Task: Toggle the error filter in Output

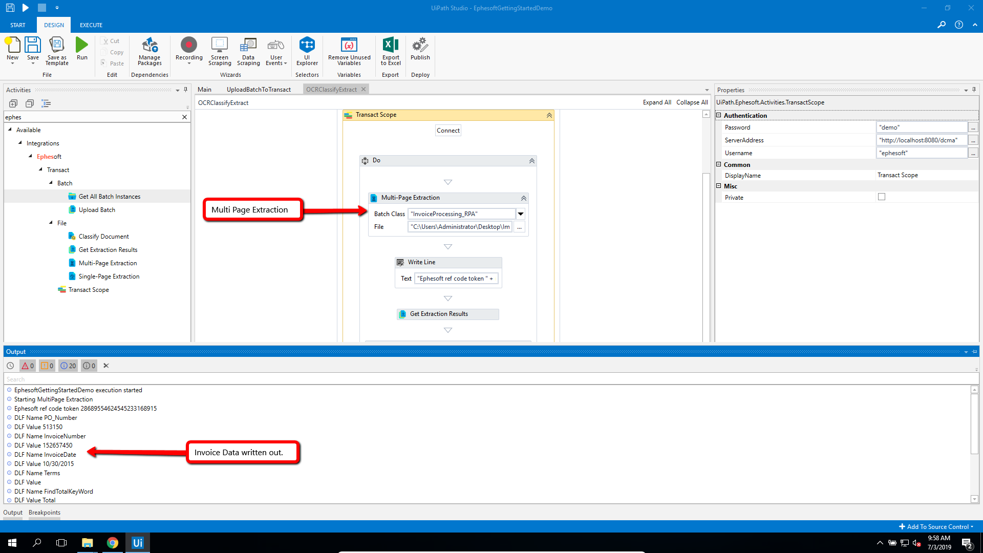Action: click(28, 366)
